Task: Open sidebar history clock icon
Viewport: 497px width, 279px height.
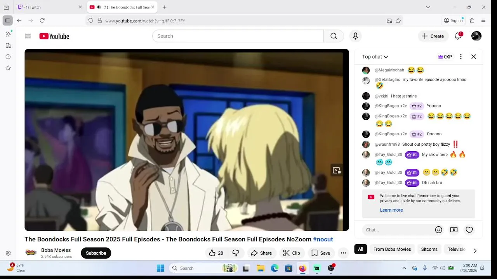Action: click(8, 57)
